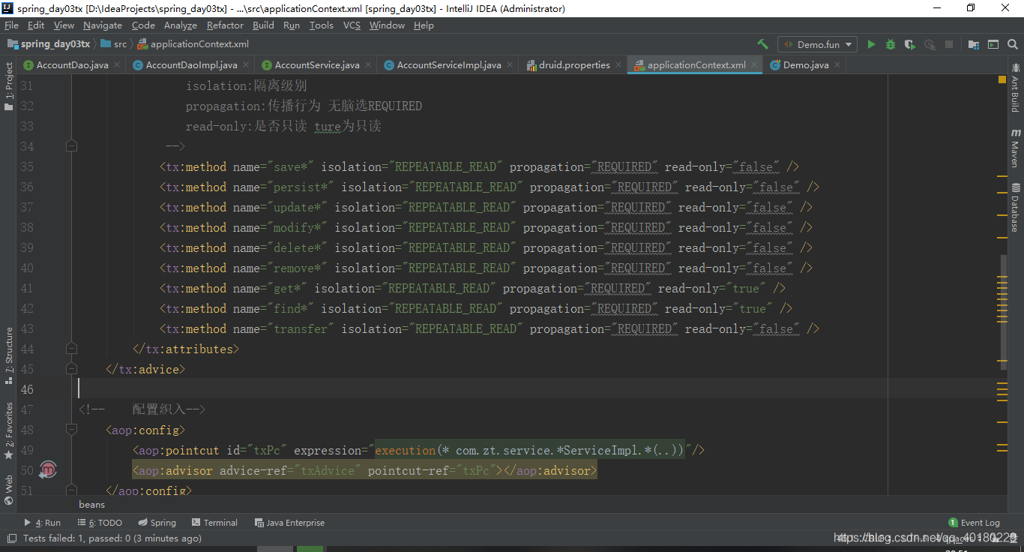
Task: Open the Tools menu
Action: [x=321, y=25]
